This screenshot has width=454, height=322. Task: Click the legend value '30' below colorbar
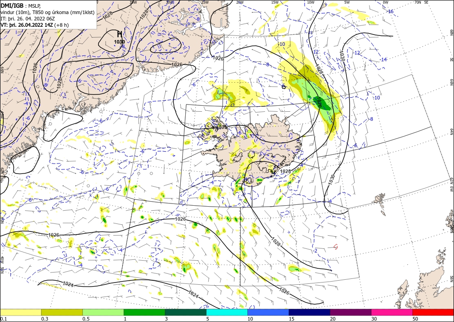375,319
